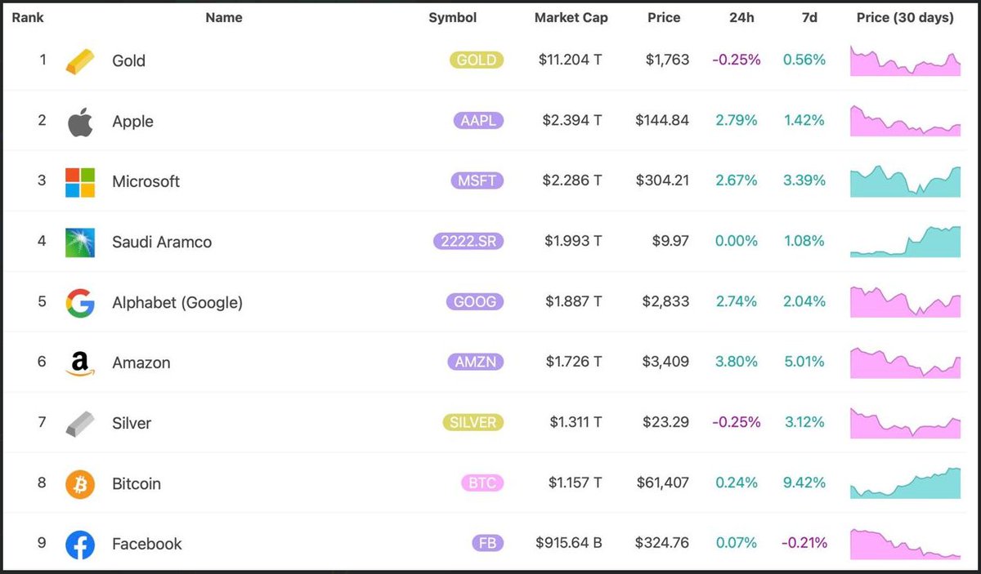Open the Alphabet (Google) name link
The height and width of the screenshot is (574, 981).
point(177,302)
